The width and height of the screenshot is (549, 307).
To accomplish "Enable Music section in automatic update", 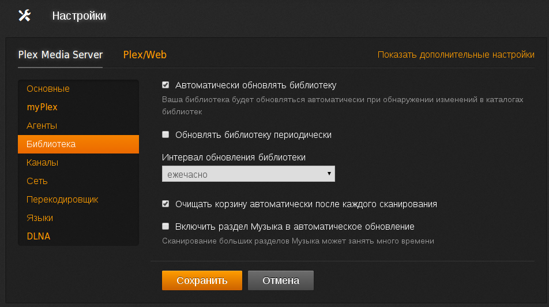I will tap(166, 226).
